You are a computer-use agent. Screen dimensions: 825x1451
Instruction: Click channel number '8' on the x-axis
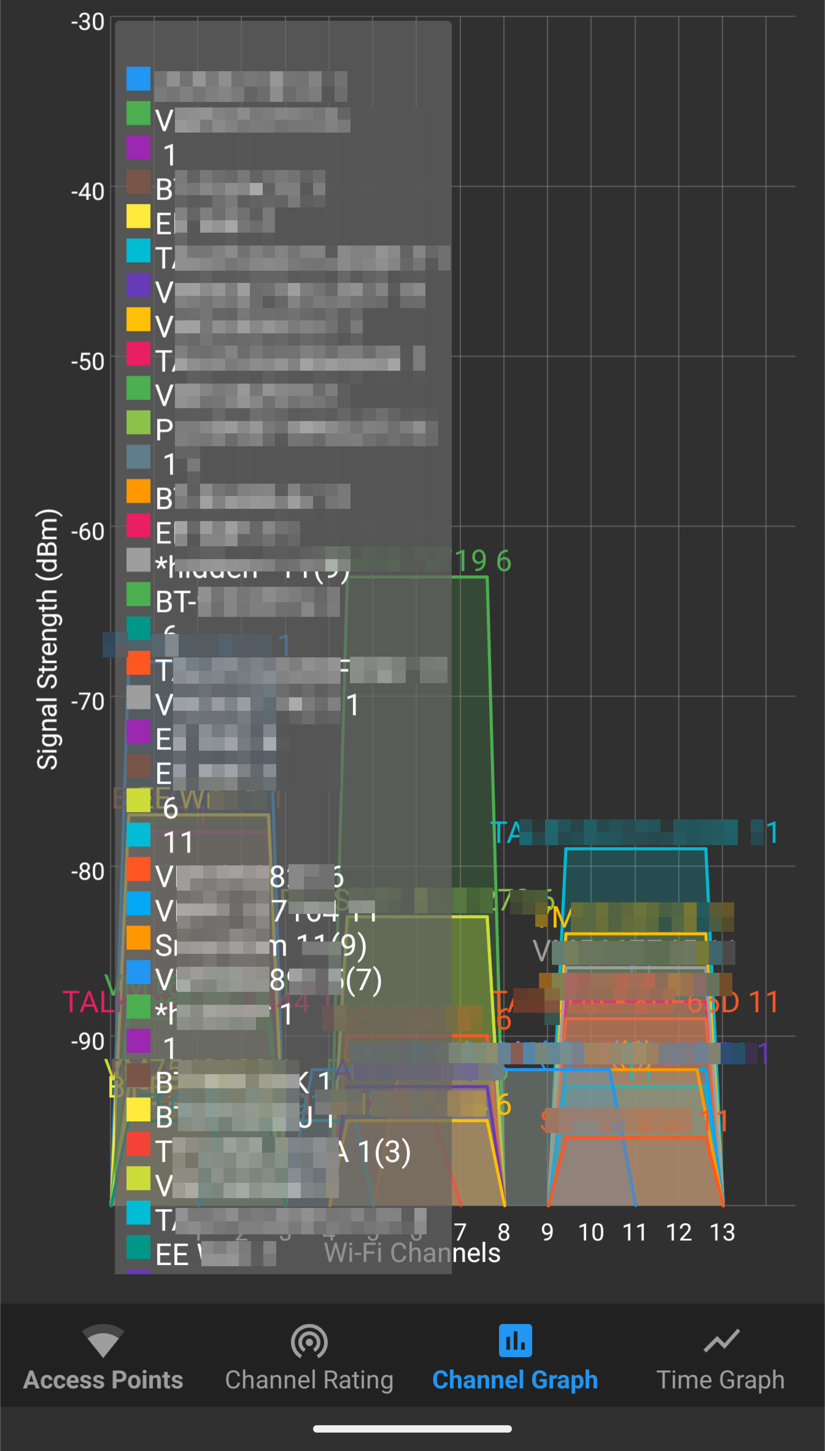coord(504,1232)
